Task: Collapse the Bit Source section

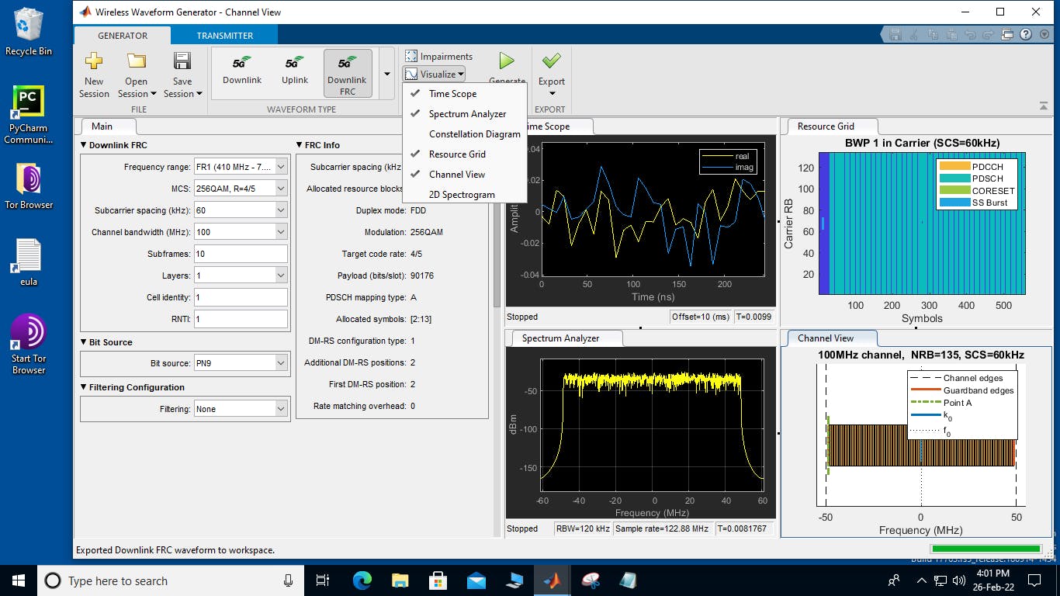Action: pyautogui.click(x=84, y=342)
